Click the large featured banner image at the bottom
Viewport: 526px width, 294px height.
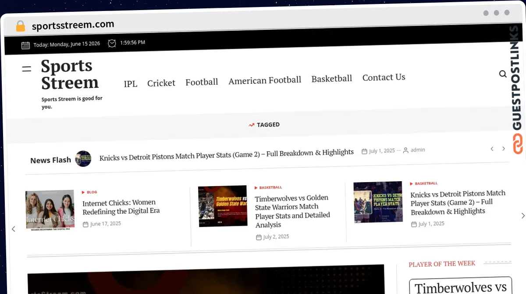pos(206,279)
